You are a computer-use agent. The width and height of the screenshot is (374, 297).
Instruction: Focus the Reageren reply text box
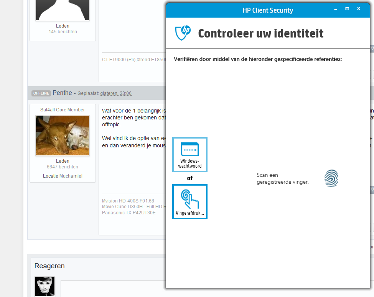pyautogui.click(x=113, y=289)
